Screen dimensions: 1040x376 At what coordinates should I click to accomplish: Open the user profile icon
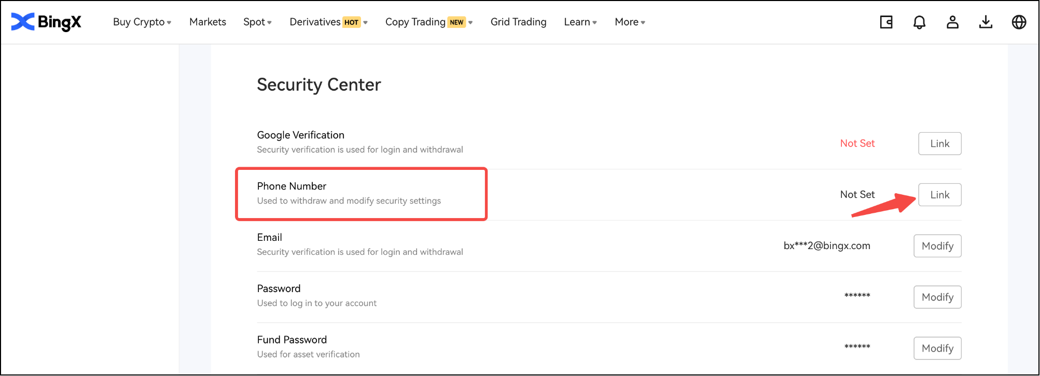click(952, 22)
